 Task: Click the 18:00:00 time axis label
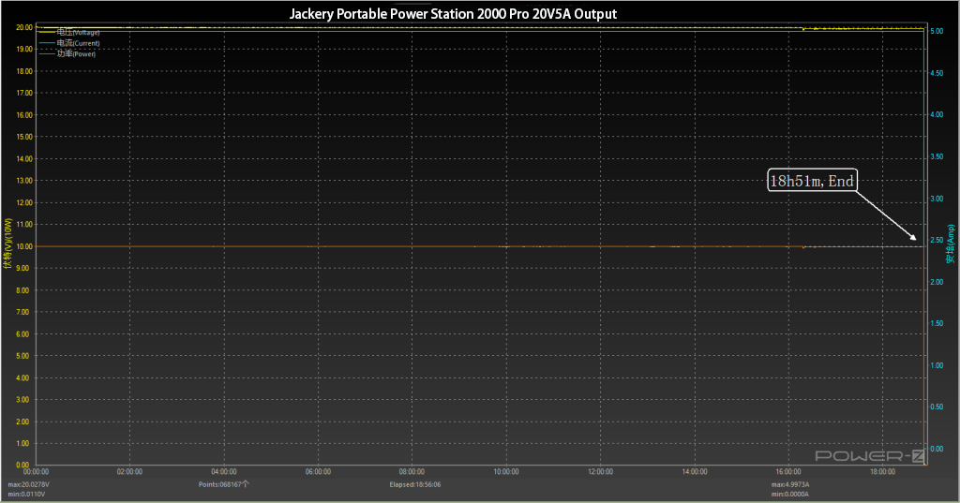click(882, 472)
